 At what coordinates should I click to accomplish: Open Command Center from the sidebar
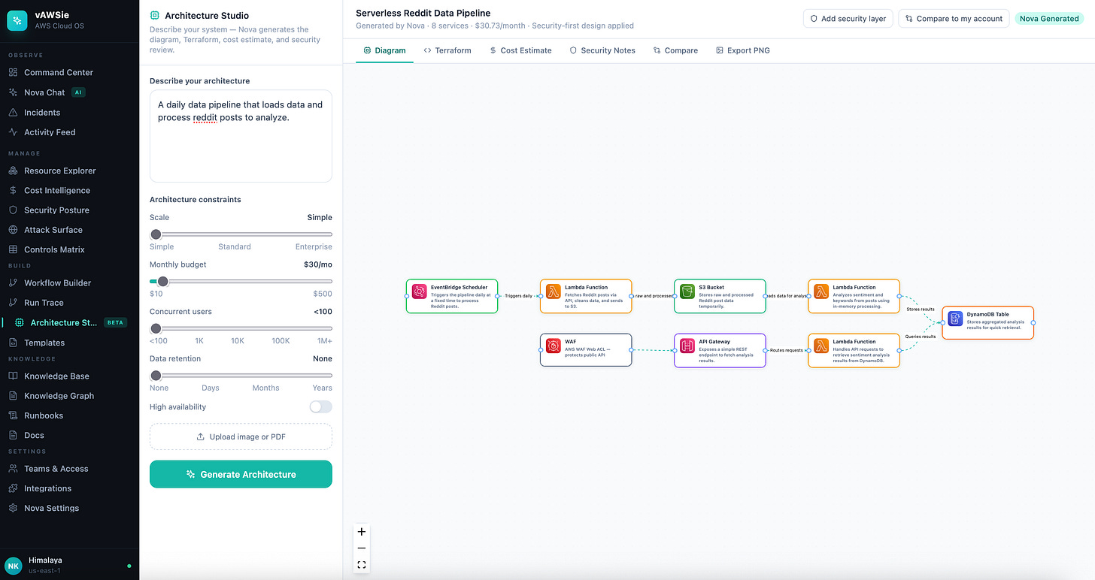pos(59,72)
